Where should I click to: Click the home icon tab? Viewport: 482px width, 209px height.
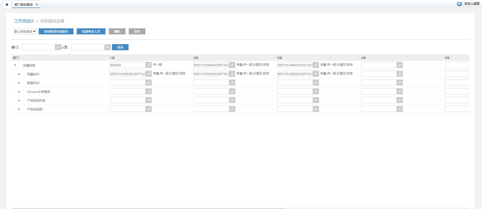[7, 5]
